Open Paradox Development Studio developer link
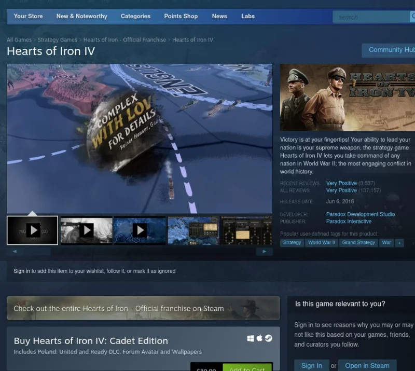Viewport: 415px width, 371px height. tap(360, 214)
